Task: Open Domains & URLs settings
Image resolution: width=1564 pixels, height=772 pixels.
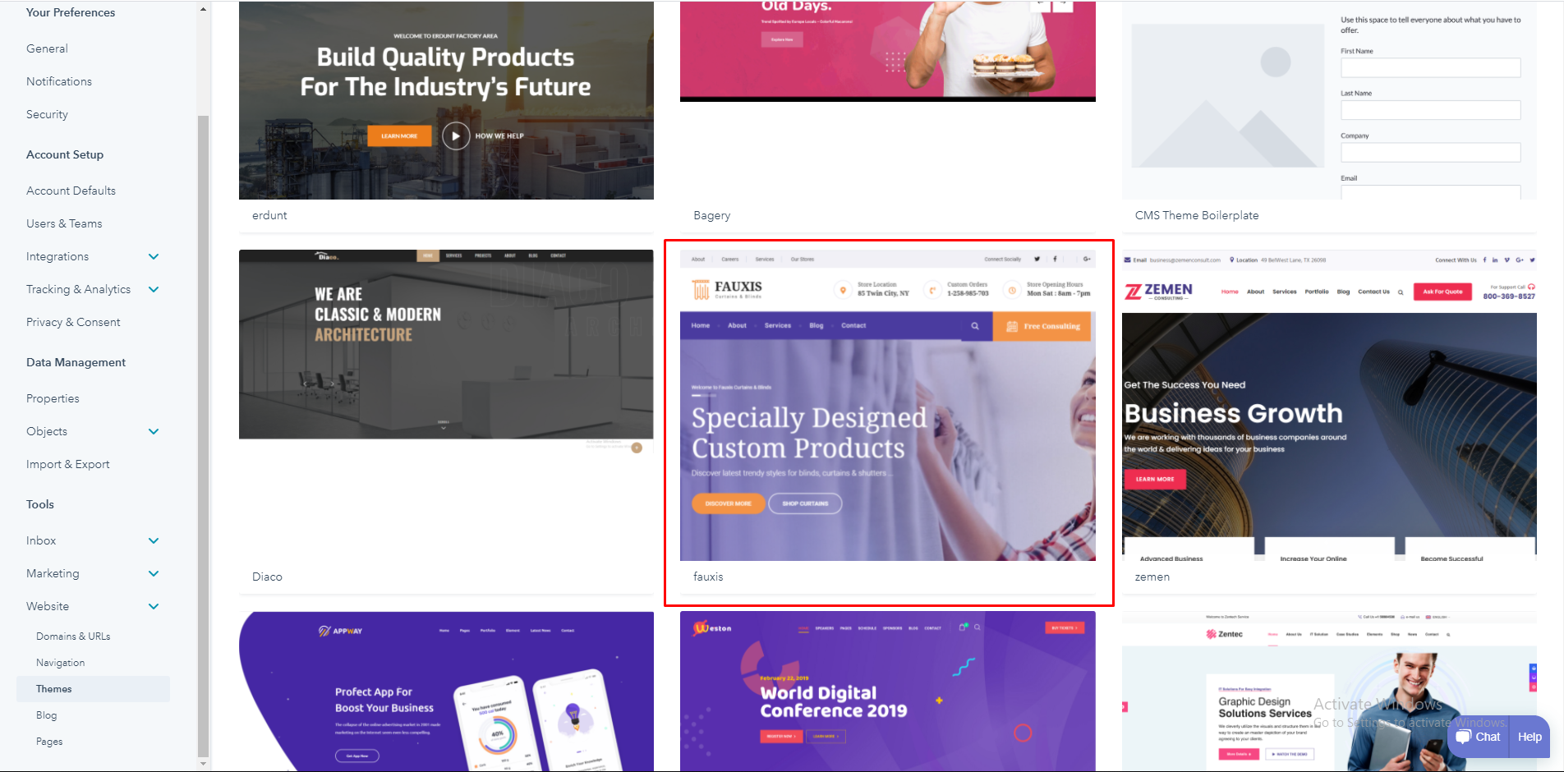Action: tap(73, 636)
